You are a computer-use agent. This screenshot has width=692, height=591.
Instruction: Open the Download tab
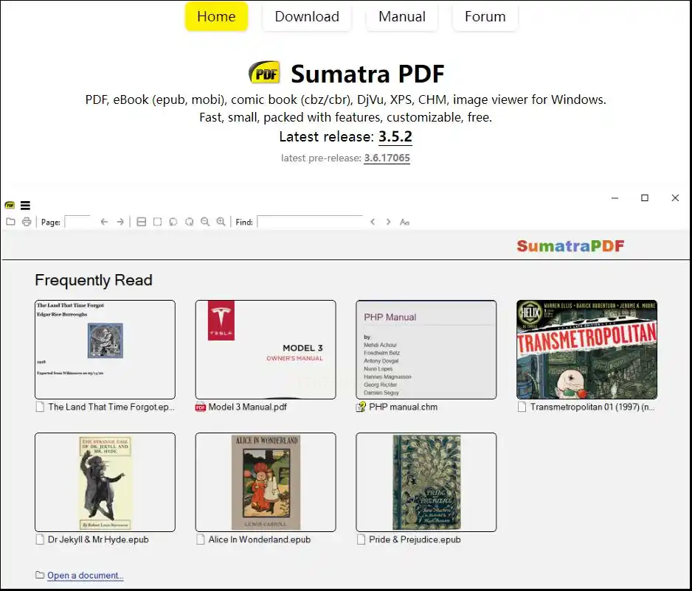307,17
